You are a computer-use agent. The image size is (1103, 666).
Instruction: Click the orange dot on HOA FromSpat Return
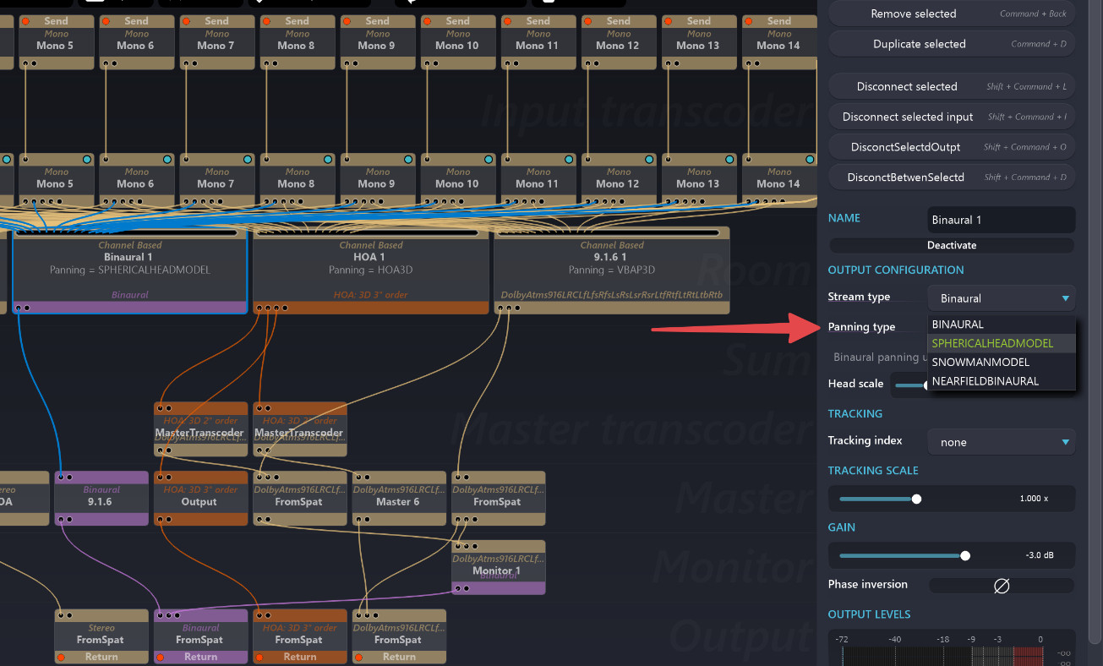259,657
